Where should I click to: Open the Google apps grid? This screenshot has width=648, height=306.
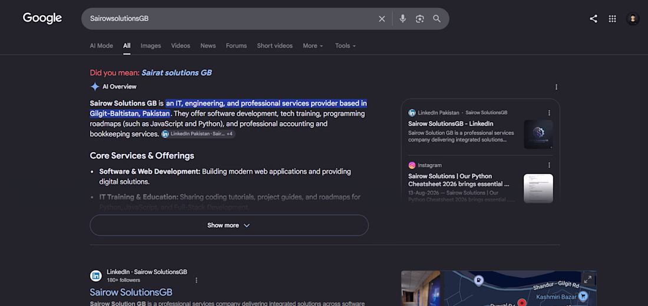(x=613, y=19)
